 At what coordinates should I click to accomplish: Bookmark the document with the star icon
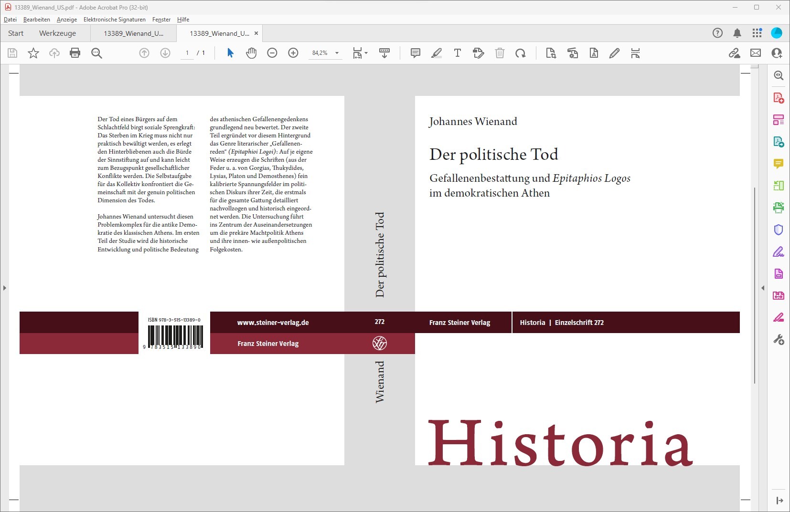tap(33, 53)
